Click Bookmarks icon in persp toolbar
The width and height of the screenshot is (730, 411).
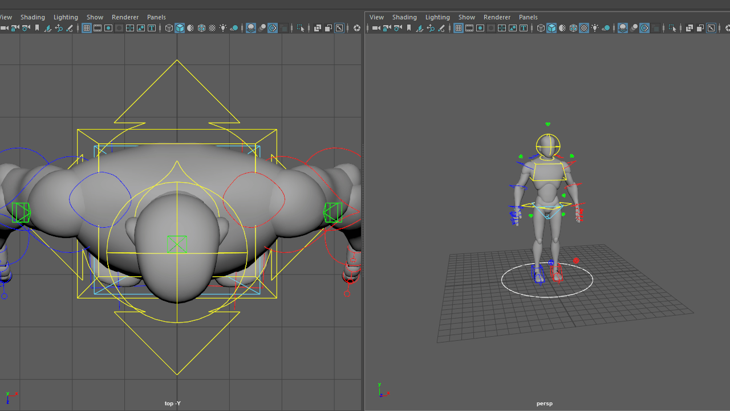pos(409,28)
